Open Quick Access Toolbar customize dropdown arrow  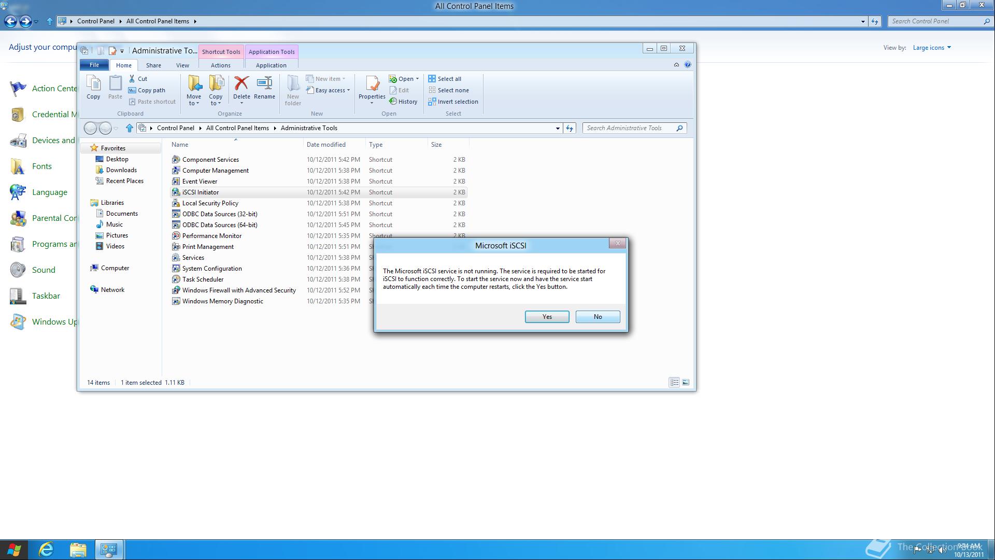[x=122, y=51]
